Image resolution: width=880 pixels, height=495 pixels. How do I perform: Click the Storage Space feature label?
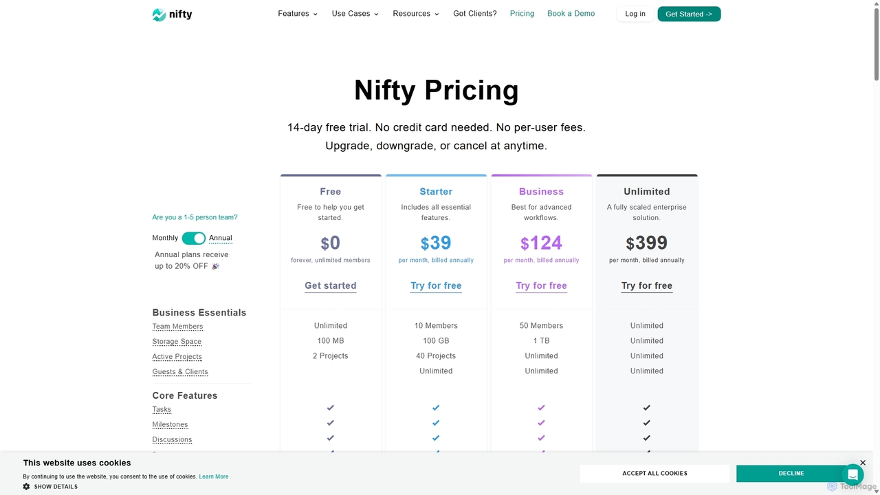tap(177, 342)
